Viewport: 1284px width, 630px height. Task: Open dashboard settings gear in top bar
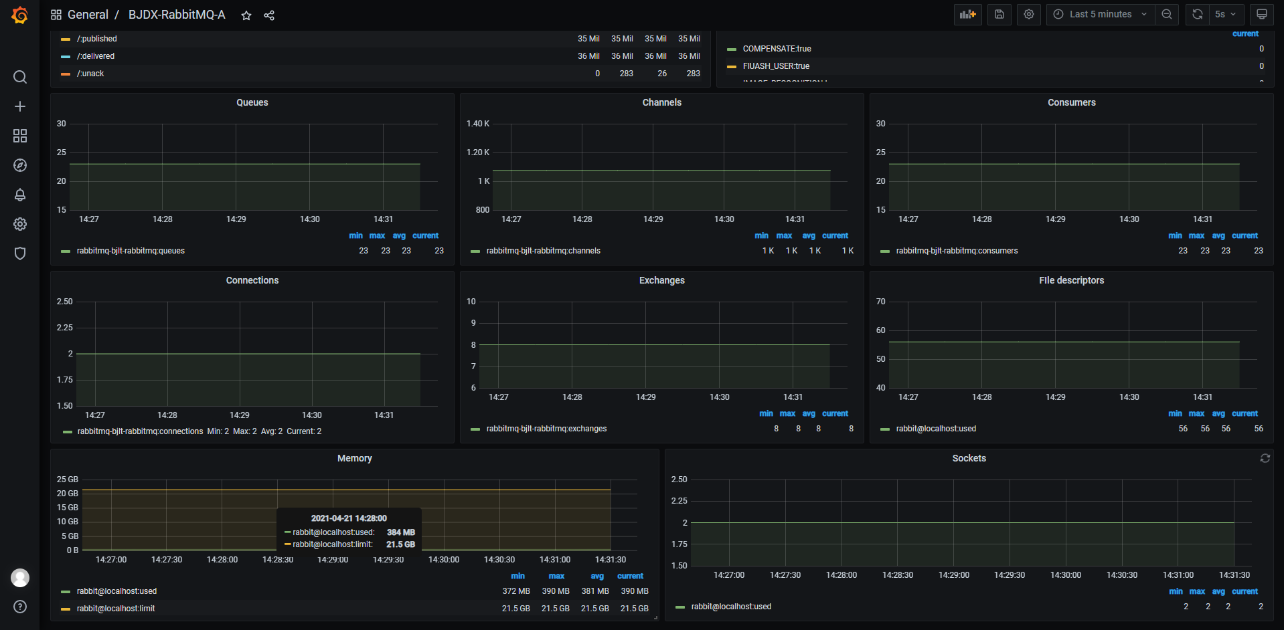[x=1029, y=14]
